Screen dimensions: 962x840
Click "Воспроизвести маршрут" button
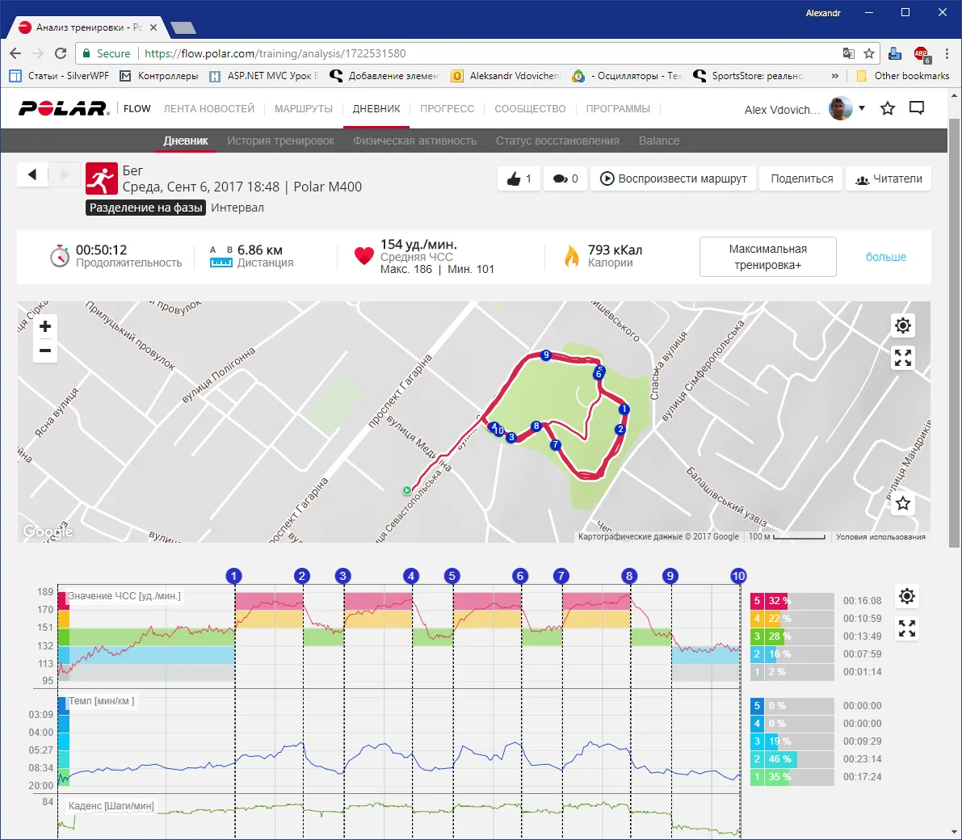coord(673,178)
